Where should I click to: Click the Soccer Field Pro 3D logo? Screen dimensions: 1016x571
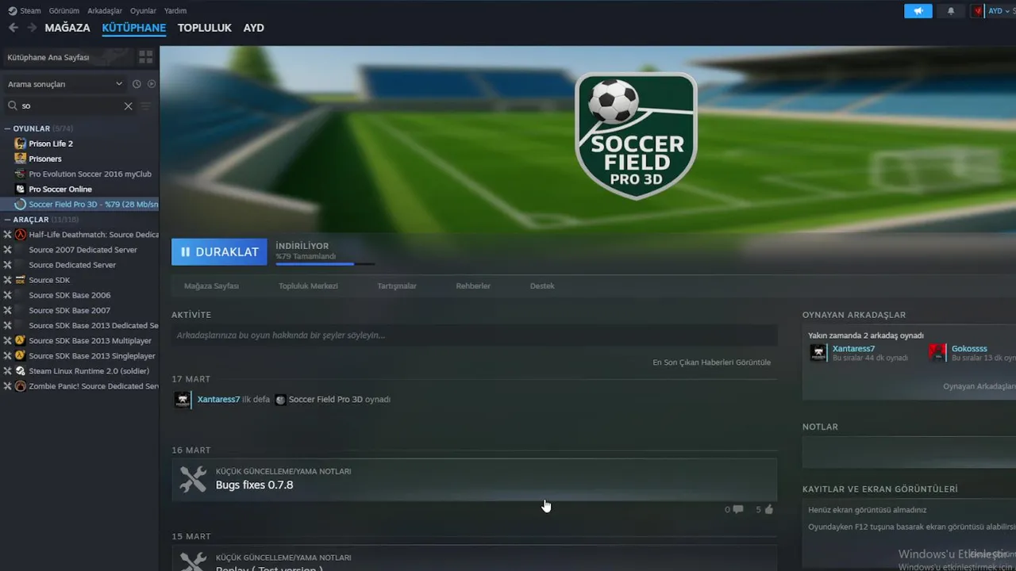636,136
